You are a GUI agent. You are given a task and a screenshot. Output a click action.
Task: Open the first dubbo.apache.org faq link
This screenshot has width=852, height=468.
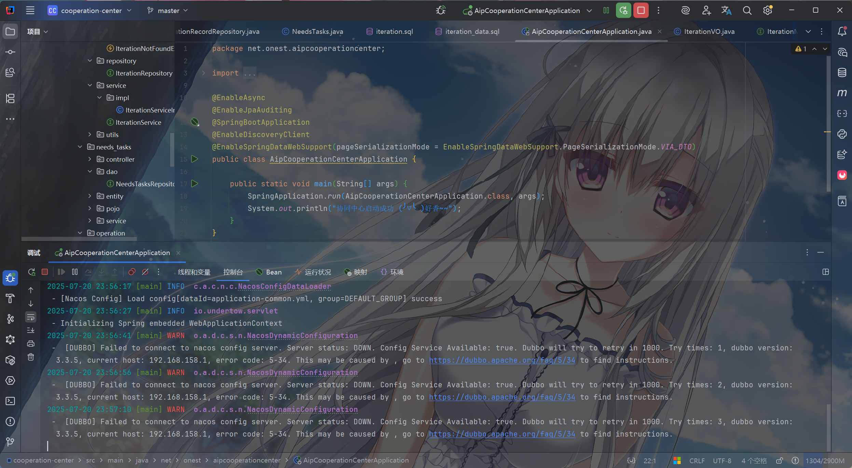tap(502, 360)
